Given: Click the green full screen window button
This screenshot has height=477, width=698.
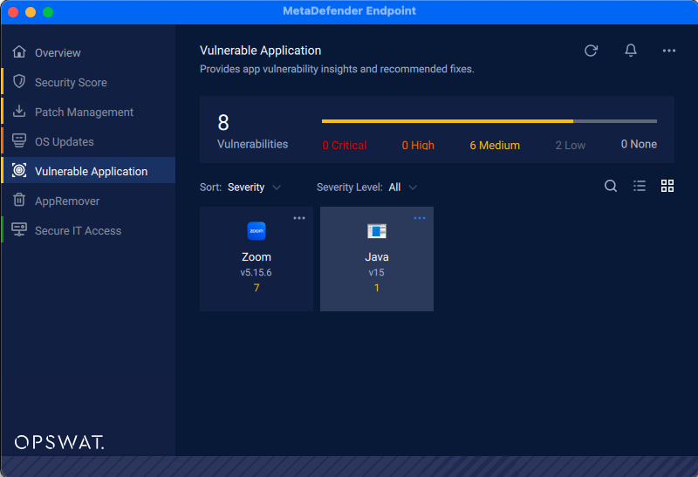Looking at the screenshot, I should 48,12.
